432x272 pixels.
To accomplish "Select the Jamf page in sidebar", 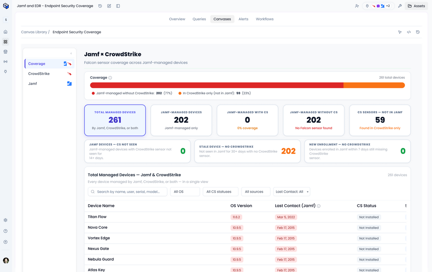I will pyautogui.click(x=49, y=83).
